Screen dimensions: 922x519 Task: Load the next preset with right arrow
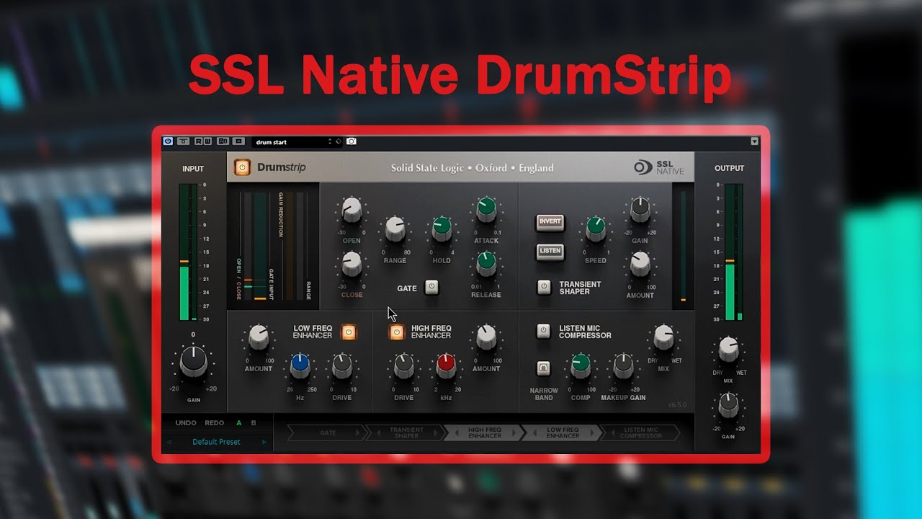[264, 442]
